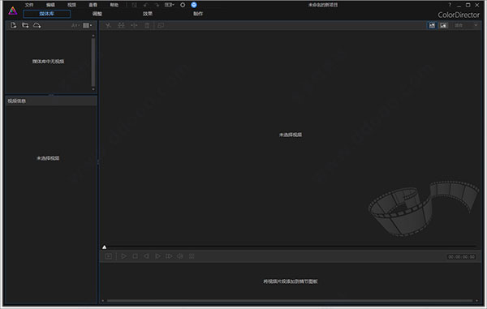
Task: Click the delete trash icon in editing toolbar
Action: 147,25
